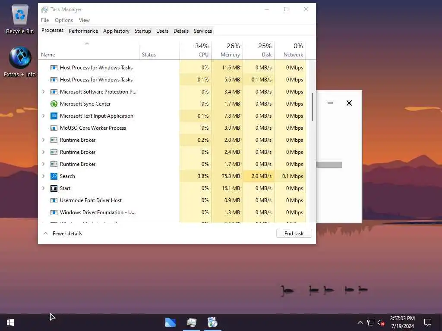Expand the Start process group
Screen dimensions: 442x331
tap(44, 188)
